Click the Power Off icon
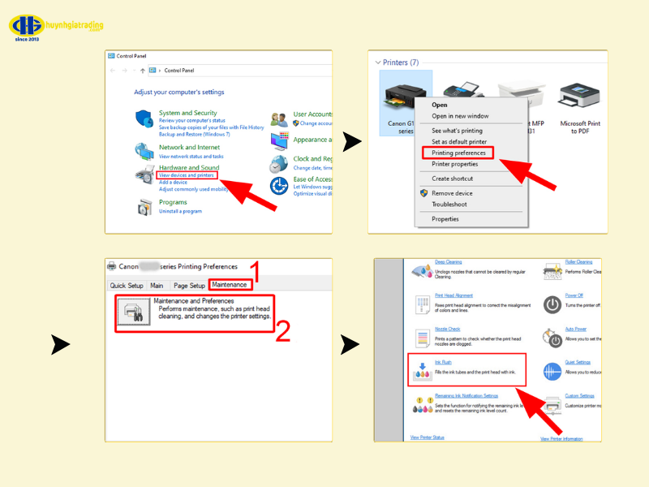 [552, 304]
